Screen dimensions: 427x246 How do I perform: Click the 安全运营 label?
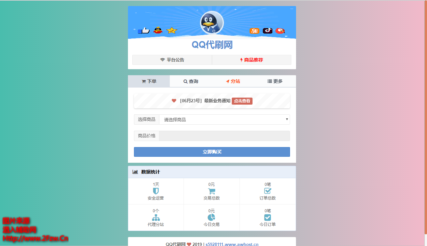pyautogui.click(x=156, y=198)
